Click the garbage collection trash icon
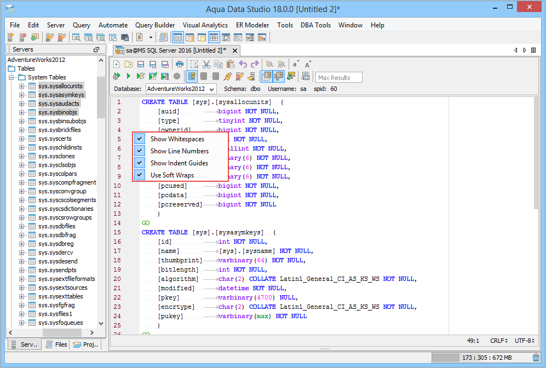546x368 pixels. (x=536, y=358)
